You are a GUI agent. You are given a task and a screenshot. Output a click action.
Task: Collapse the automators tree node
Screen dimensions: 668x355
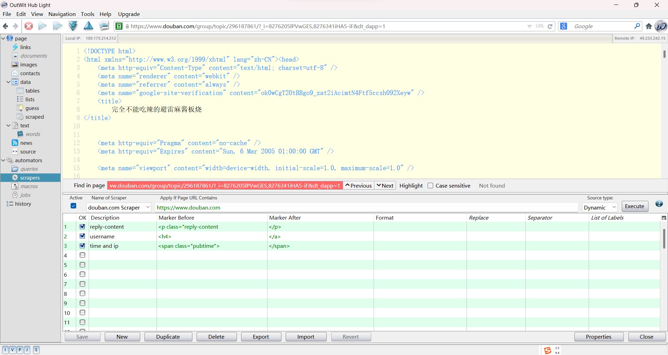click(3, 160)
